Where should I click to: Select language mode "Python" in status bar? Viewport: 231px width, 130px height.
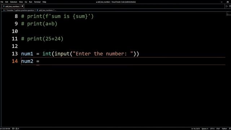[x=224, y=129]
